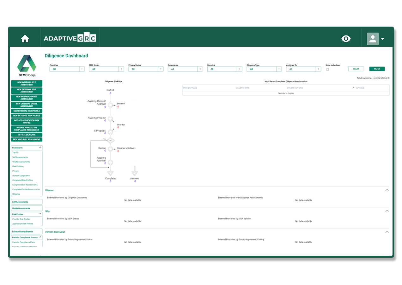Click the Cancelled arrow in workflow diagram
Screen dimensions: 402x285
pos(135,173)
